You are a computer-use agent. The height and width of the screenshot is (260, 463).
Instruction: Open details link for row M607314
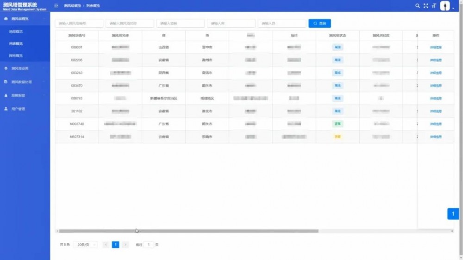436,136
